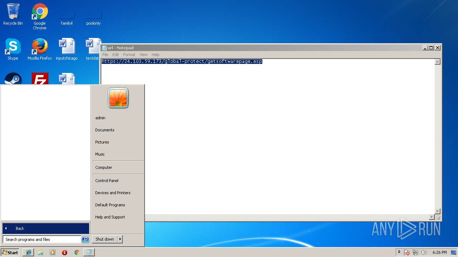Click the Steam desktop icon
The height and width of the screenshot is (257, 458).
click(13, 79)
